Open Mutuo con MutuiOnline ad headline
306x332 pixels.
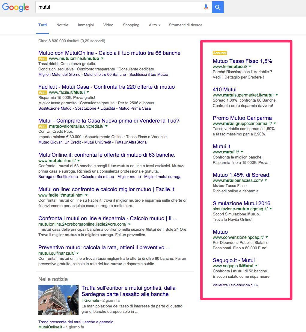(x=109, y=53)
